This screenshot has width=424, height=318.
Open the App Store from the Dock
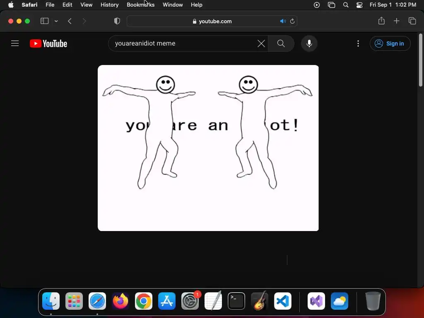pyautogui.click(x=167, y=301)
